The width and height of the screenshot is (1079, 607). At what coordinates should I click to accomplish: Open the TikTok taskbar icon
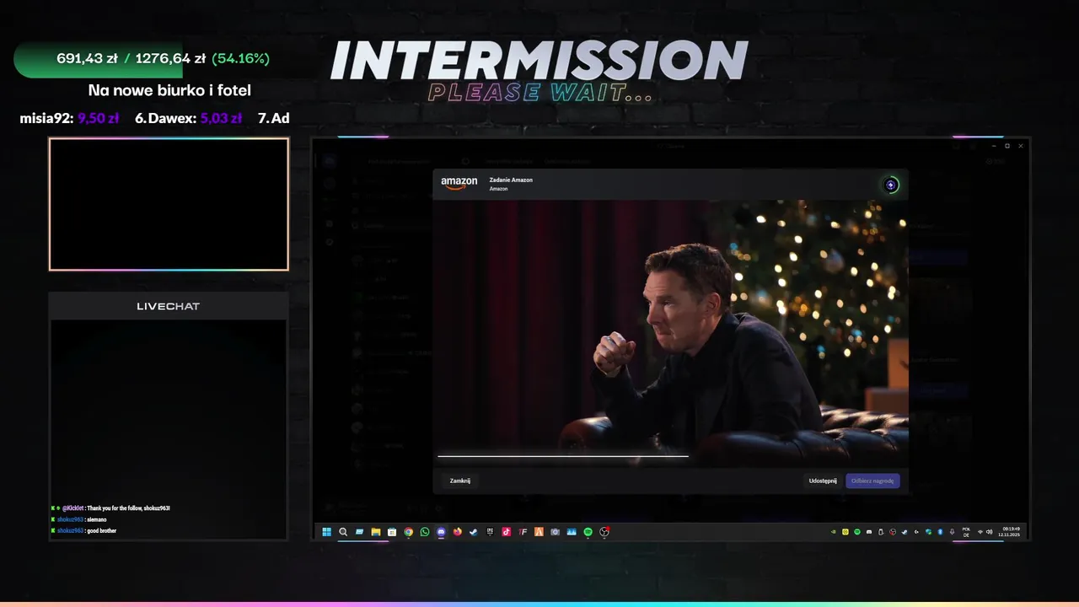click(x=507, y=532)
